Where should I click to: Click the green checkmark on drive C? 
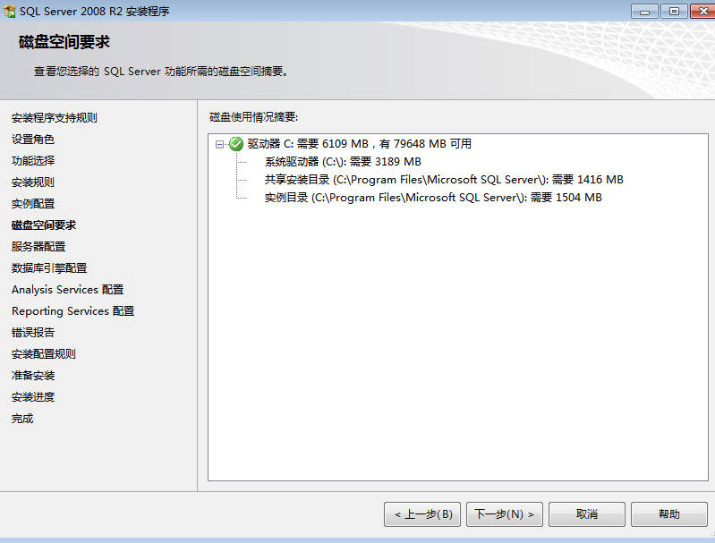[x=236, y=144]
